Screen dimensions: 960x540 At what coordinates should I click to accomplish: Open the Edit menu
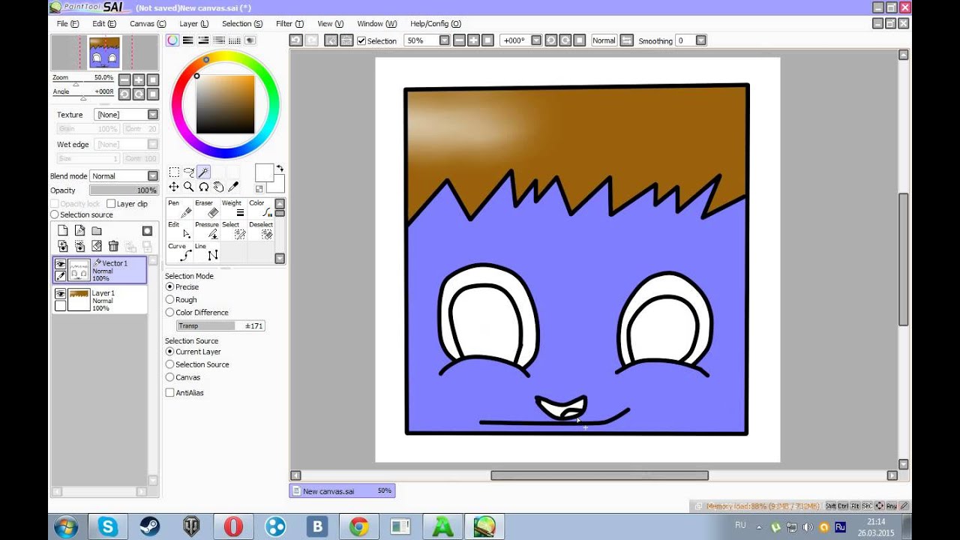point(104,24)
